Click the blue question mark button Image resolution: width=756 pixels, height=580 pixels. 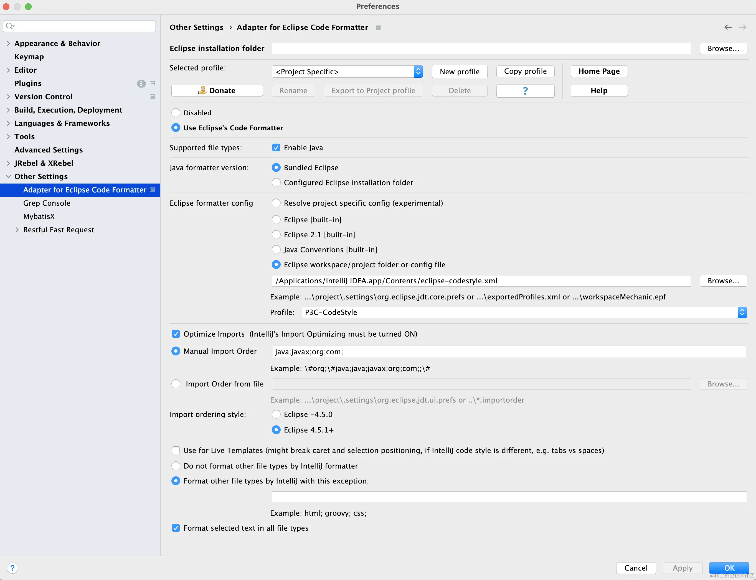point(525,90)
